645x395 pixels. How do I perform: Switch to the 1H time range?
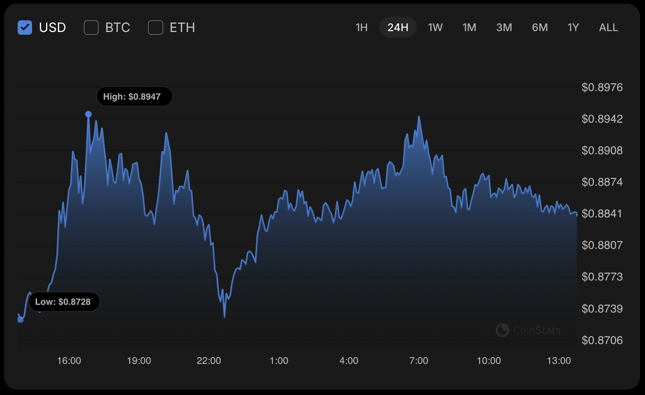tap(362, 28)
